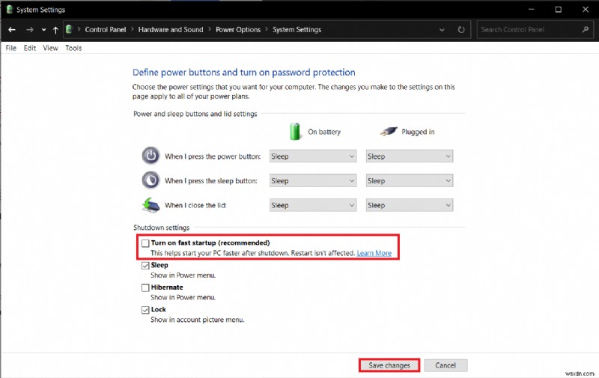Image resolution: width=599 pixels, height=378 pixels.
Task: Click the sleep button moon icon
Action: point(151,180)
